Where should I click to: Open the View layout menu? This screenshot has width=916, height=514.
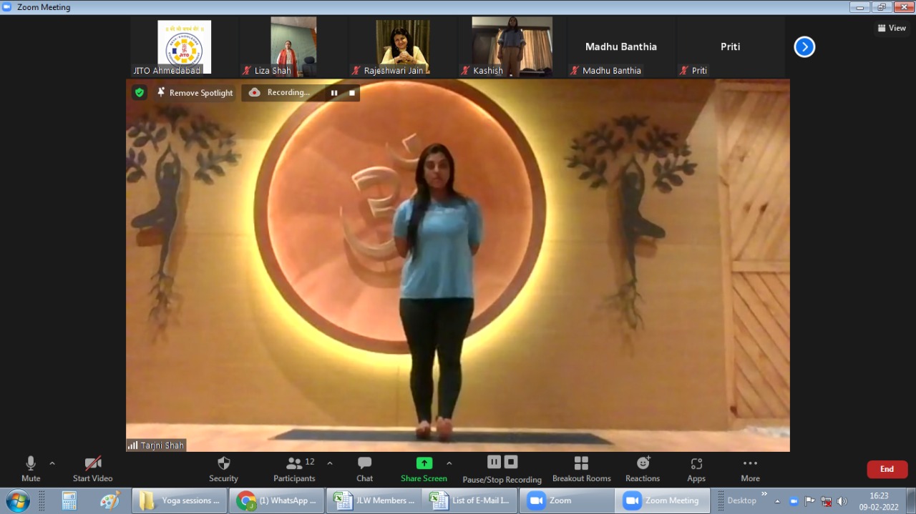[892, 28]
